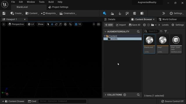Switch to Landscape mode icon
This screenshot has width=186, height=104.
click(112, 14)
